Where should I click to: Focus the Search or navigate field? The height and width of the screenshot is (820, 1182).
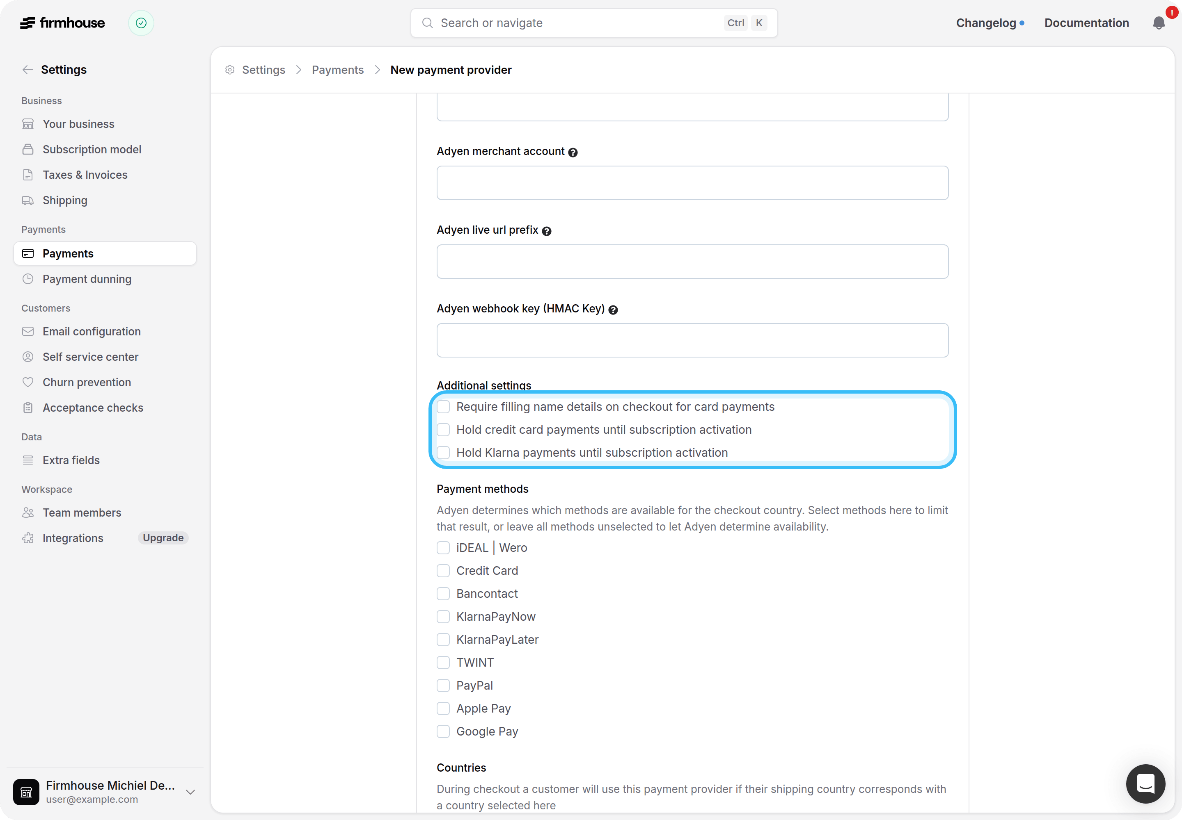tap(593, 23)
